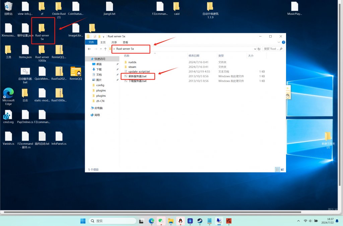The height and width of the screenshot is (226, 343).
Task: Click the 更新服务器.bat file icon
Action: coord(126,76)
